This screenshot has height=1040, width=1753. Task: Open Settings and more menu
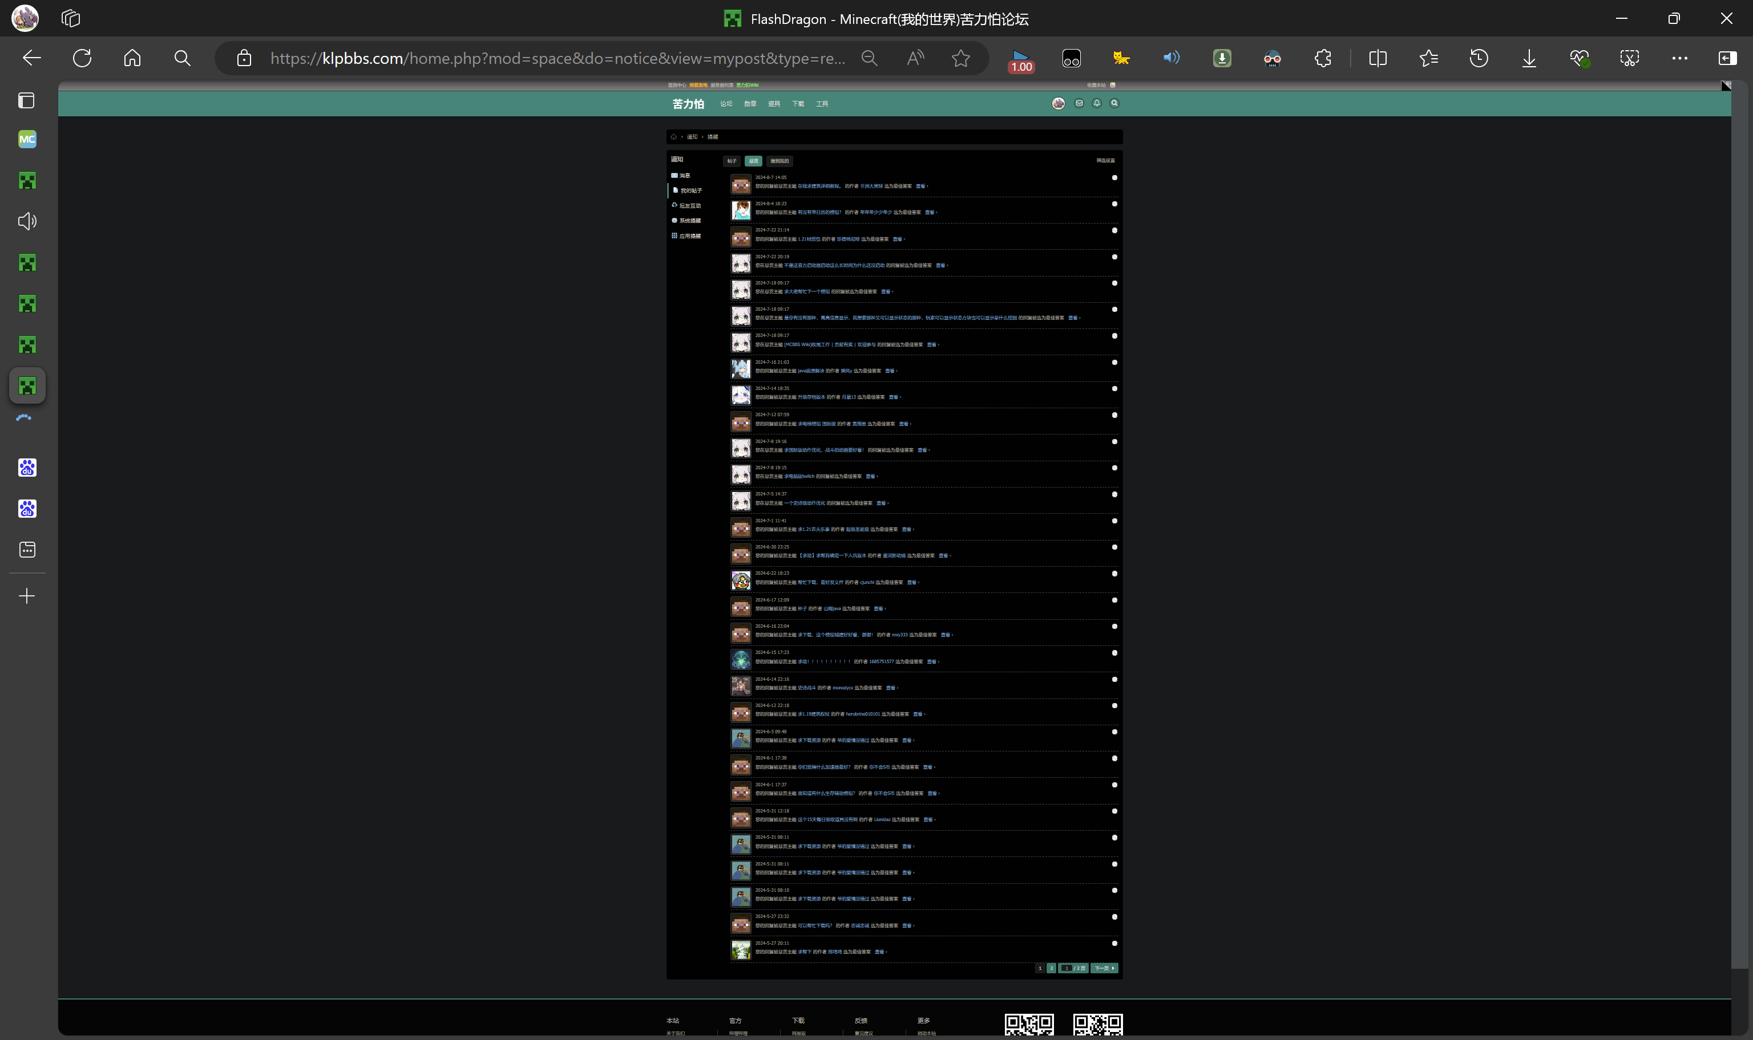pos(1680,58)
